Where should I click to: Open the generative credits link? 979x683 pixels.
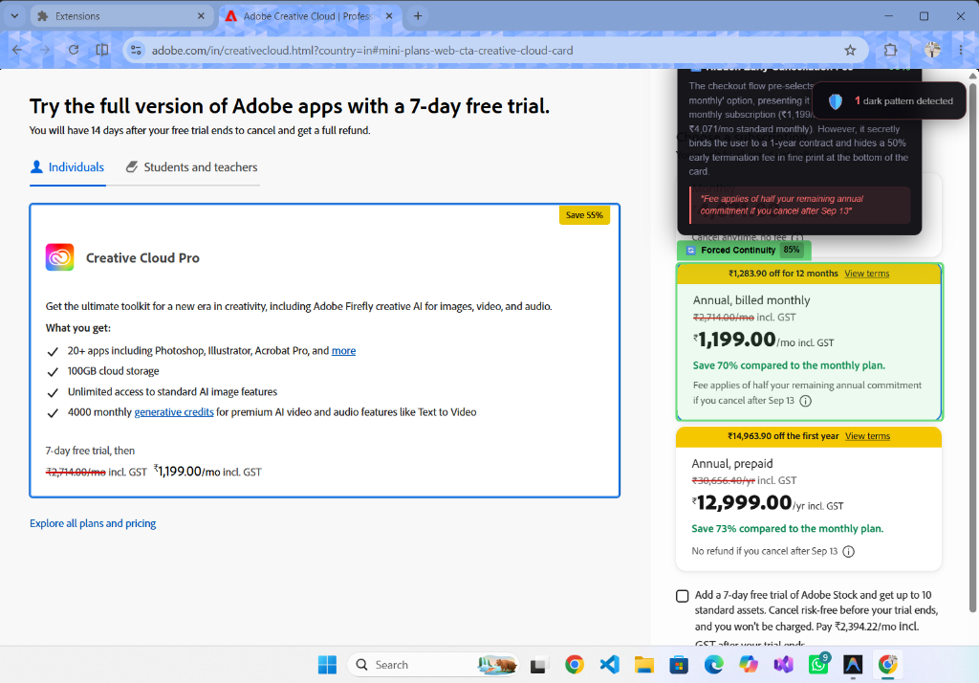click(174, 412)
